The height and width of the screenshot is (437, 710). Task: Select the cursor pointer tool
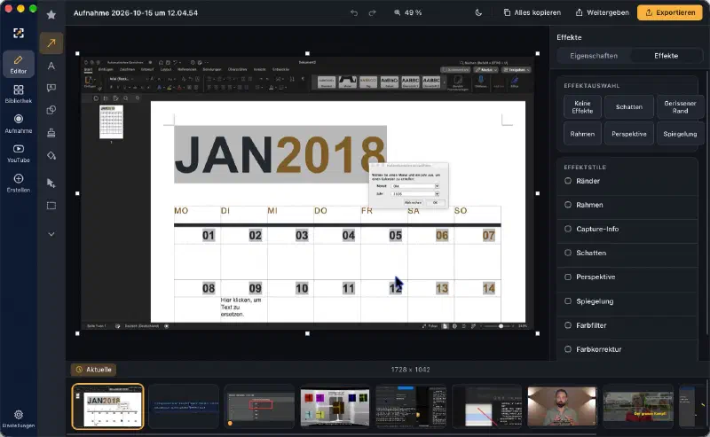[x=51, y=183]
